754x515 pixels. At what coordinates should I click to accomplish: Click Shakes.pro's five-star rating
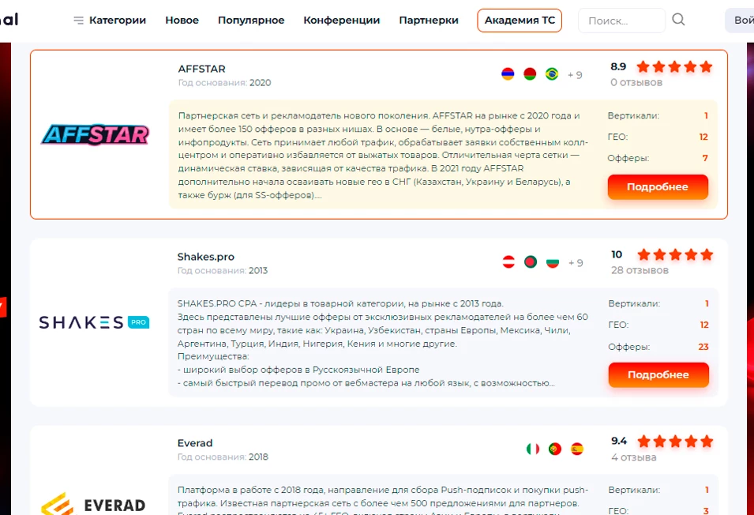675,254
